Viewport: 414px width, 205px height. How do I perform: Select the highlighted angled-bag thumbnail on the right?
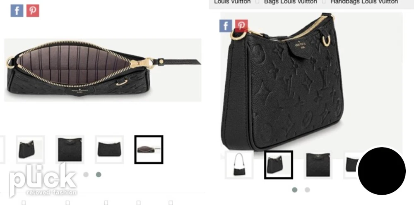279,164
